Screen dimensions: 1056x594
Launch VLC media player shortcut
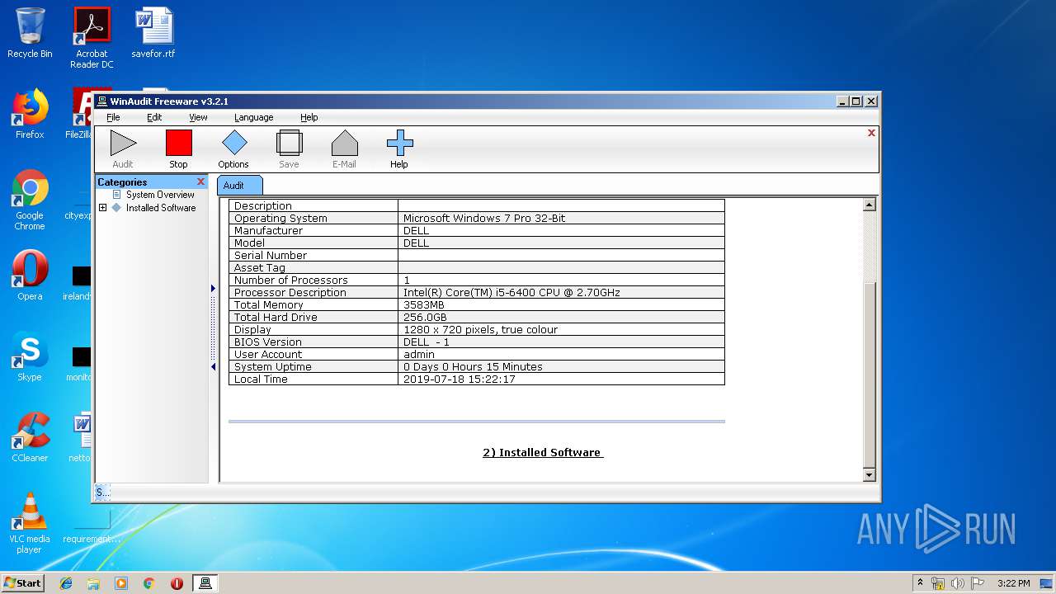pyautogui.click(x=30, y=523)
